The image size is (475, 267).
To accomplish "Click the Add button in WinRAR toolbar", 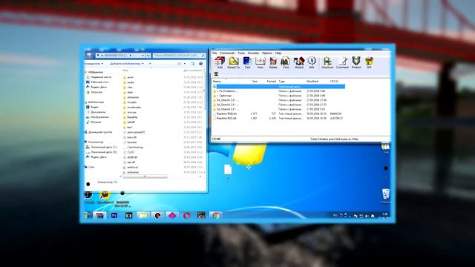I will pos(220,62).
